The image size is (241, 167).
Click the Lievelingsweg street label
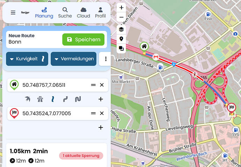pos(179,127)
